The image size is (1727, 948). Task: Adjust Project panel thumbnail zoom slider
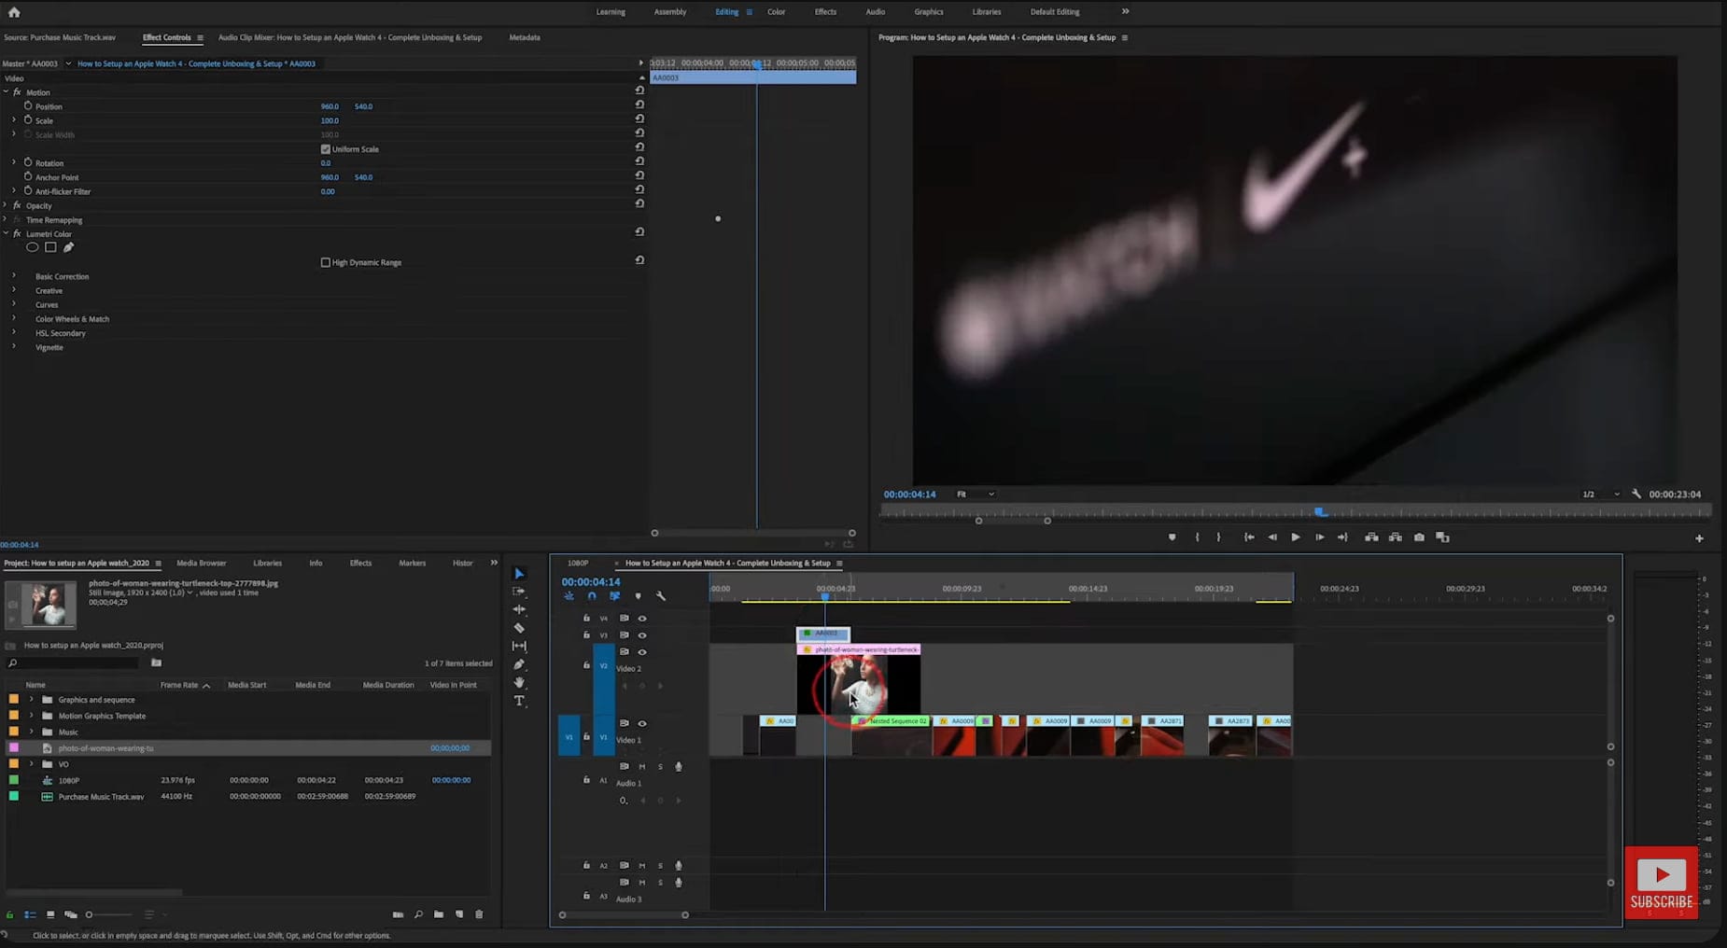coord(90,914)
